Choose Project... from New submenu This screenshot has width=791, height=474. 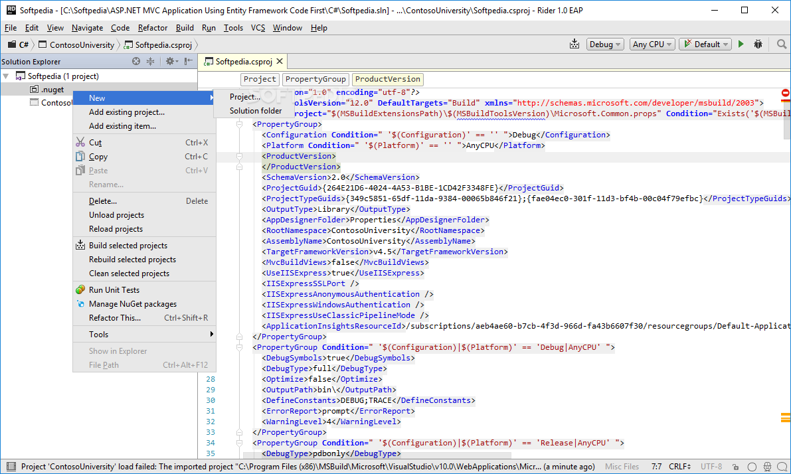pyautogui.click(x=254, y=96)
